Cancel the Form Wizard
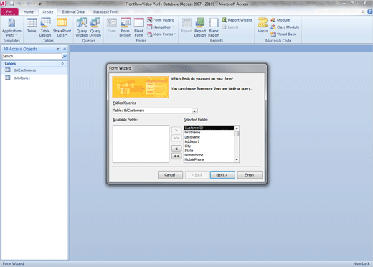This screenshot has width=373, height=267. [170, 175]
